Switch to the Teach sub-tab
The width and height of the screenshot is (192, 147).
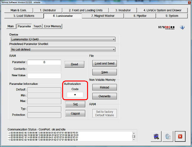point(38,26)
